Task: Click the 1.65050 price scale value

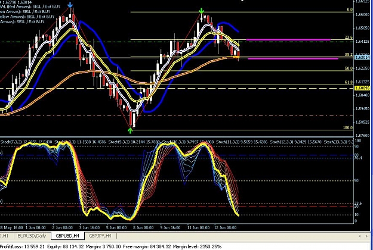Action: [362, 28]
